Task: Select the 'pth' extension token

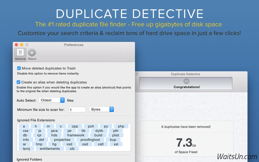Action: pos(116,131)
